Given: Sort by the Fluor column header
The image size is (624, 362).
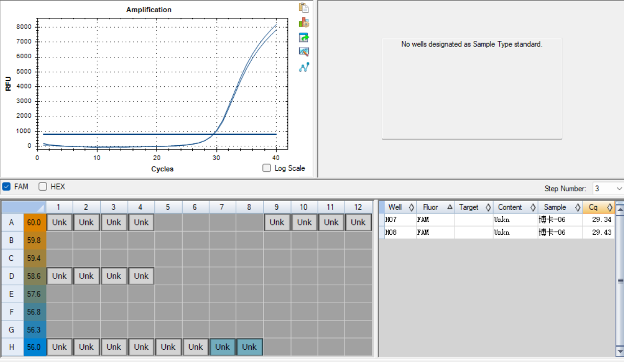Looking at the screenshot, I should (x=435, y=207).
